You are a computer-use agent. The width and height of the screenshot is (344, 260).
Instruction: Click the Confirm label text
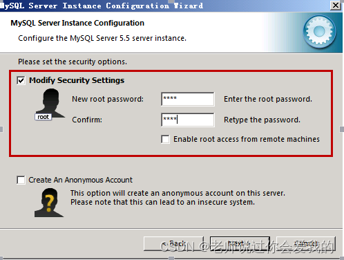(x=87, y=120)
